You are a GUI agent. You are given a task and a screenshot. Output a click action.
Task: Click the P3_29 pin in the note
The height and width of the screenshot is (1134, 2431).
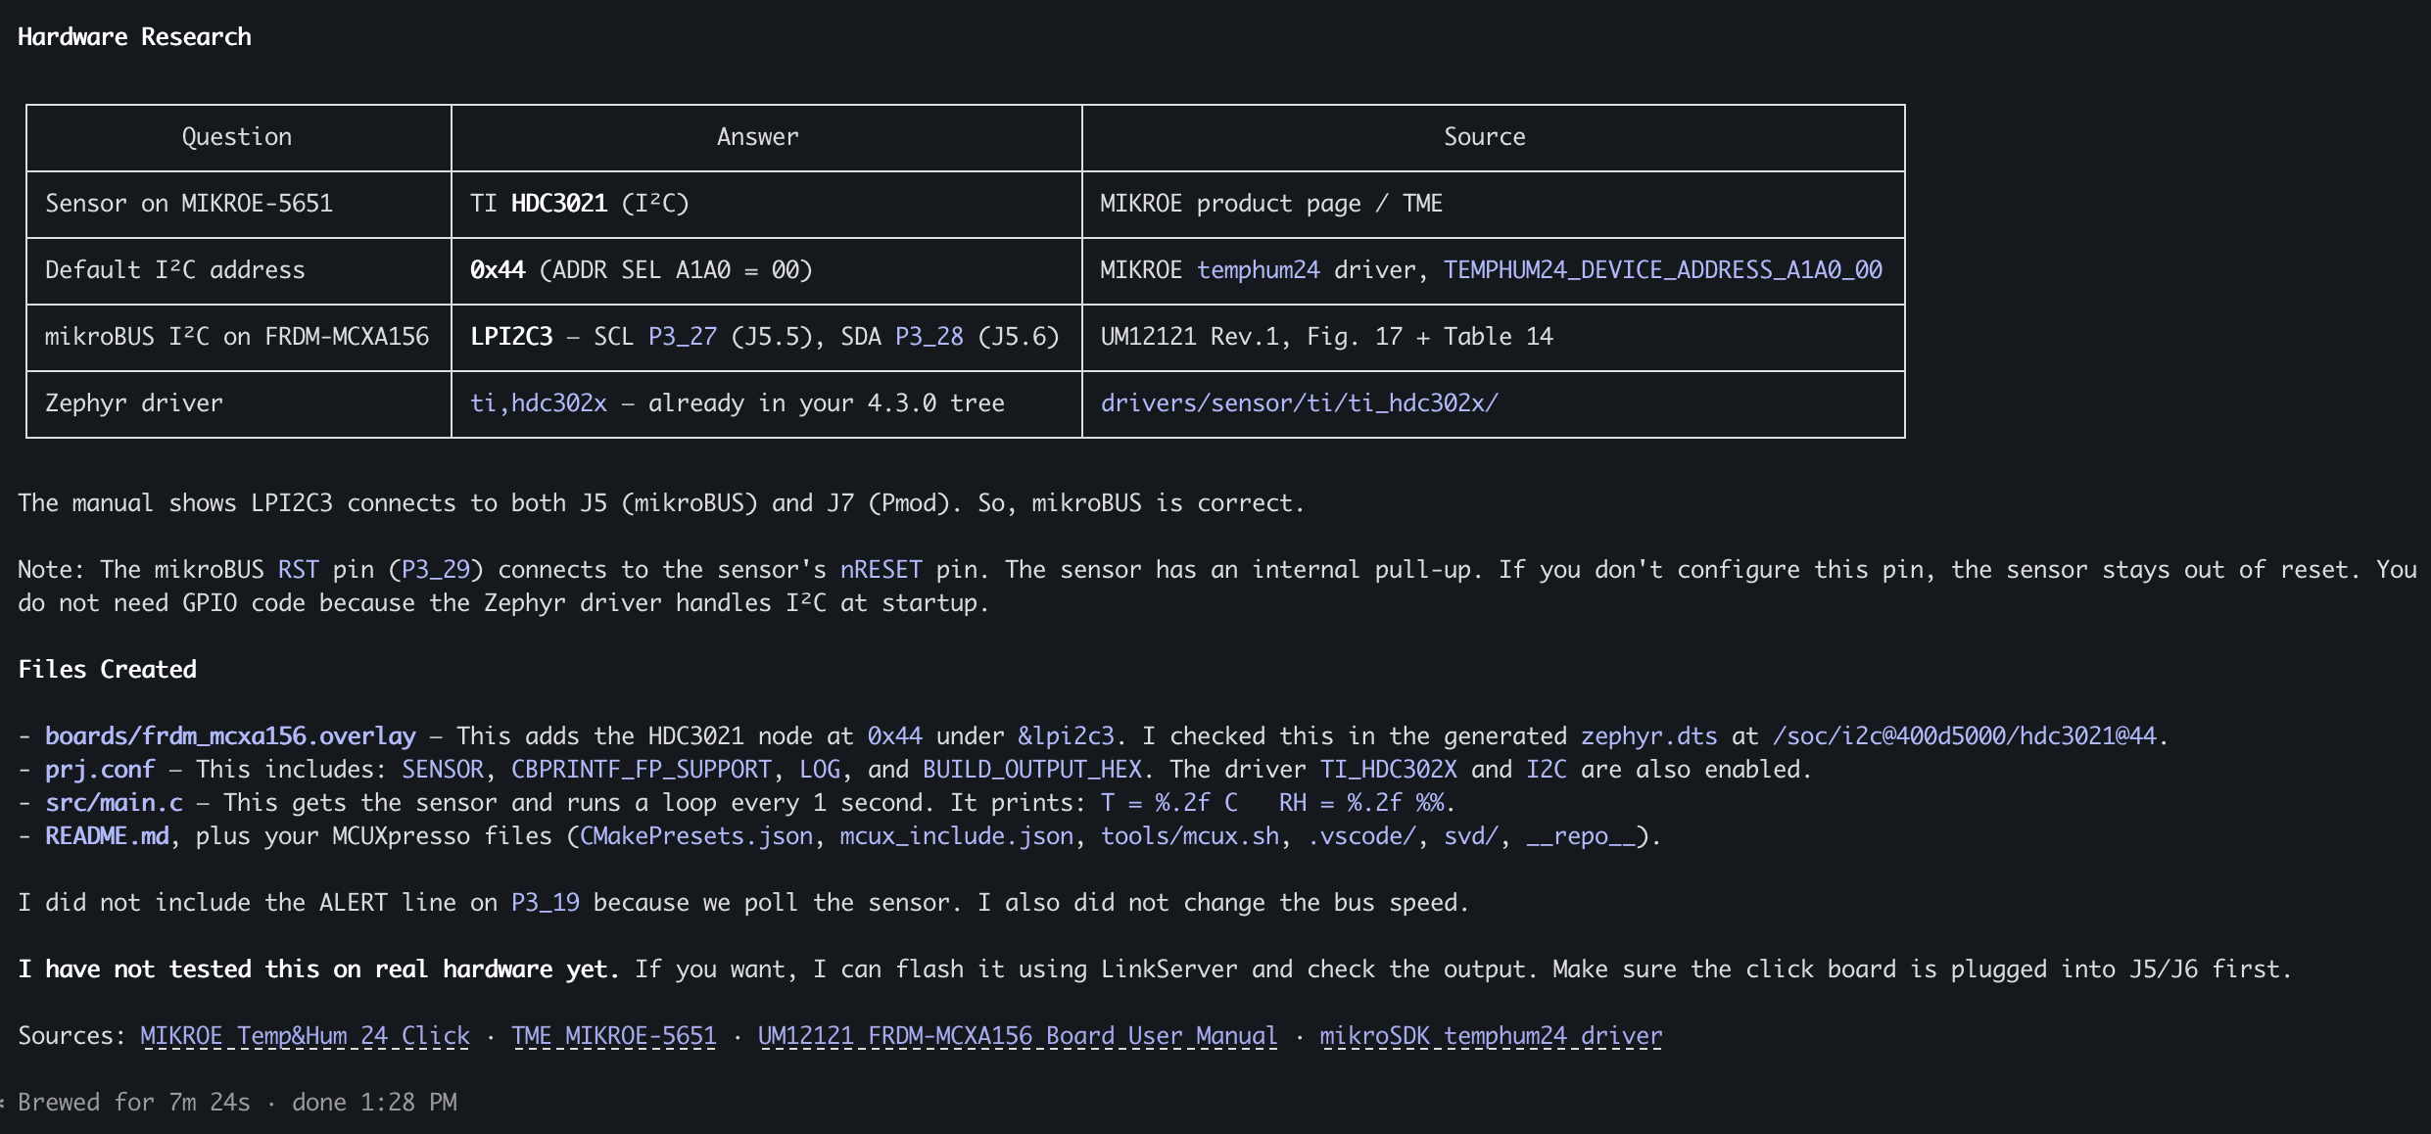436,570
